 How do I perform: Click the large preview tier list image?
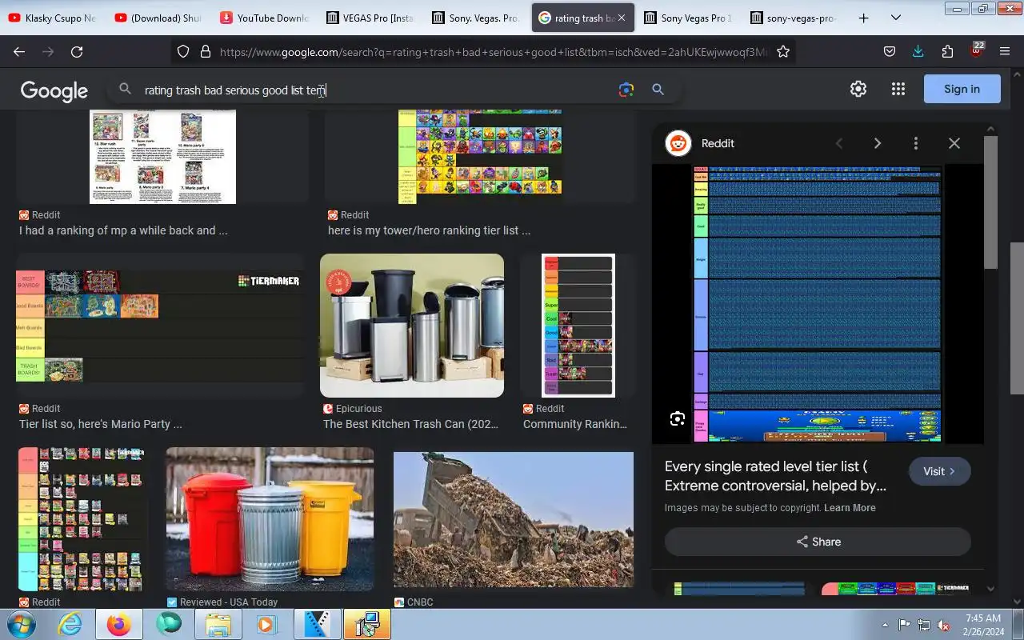pos(817,304)
